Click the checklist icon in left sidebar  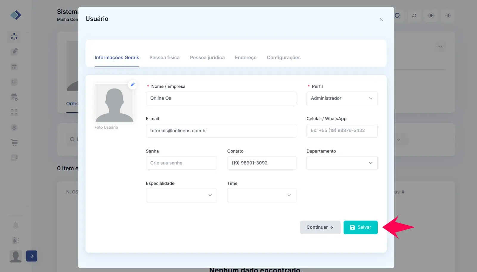coord(14,82)
